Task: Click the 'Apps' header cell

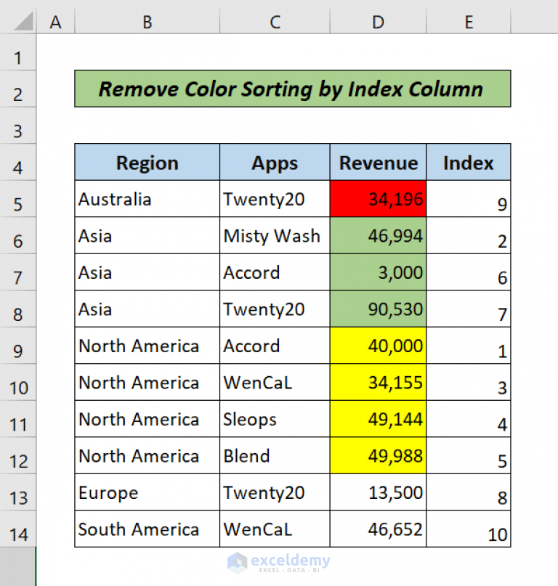Action: [x=275, y=162]
